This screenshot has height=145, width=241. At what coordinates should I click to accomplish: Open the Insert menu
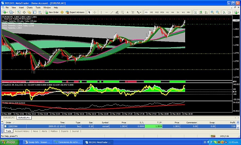[21, 8]
